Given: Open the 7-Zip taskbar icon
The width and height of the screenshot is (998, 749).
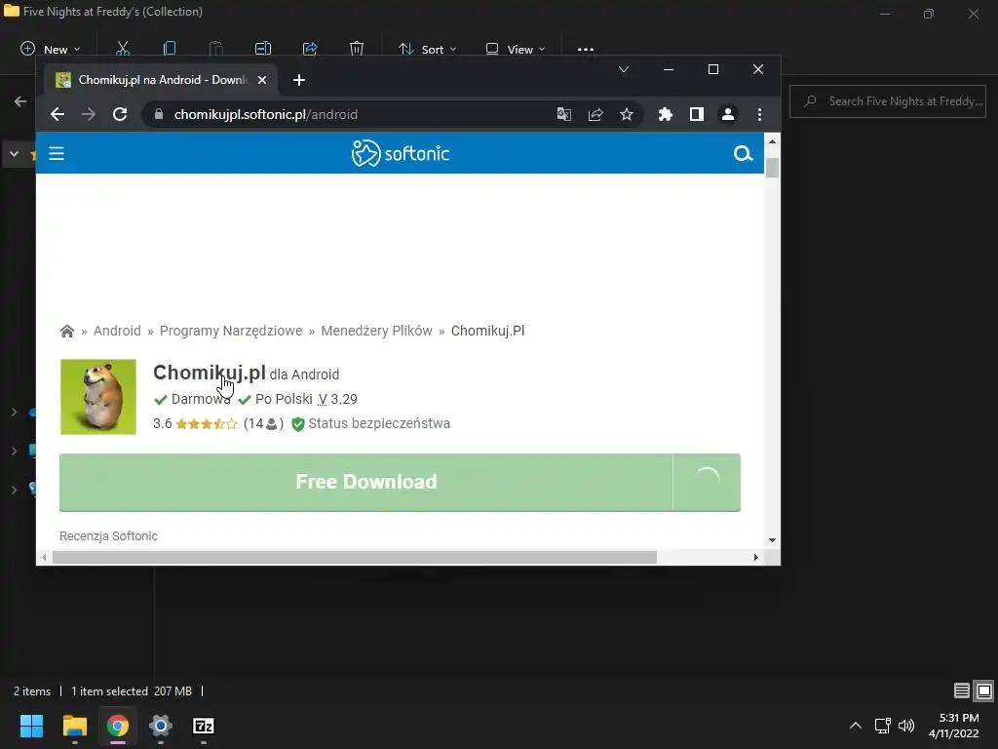Looking at the screenshot, I should point(204,726).
